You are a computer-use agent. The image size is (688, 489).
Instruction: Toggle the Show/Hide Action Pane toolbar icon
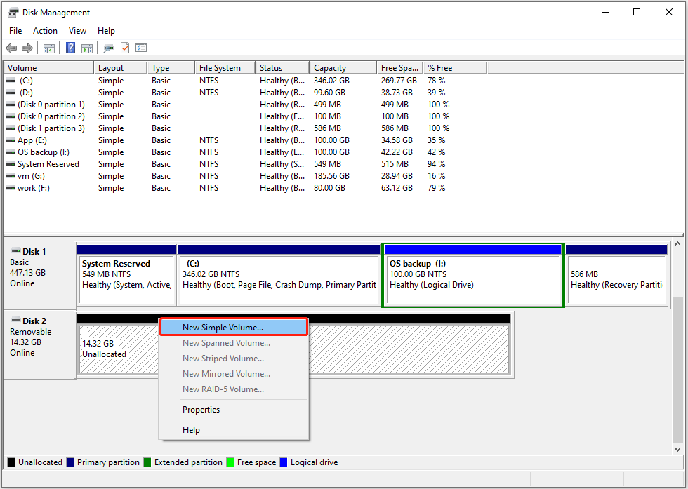tap(87, 48)
